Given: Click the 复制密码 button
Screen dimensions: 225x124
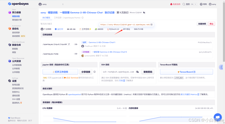Looking at the screenshot, I should (x=148, y=72).
